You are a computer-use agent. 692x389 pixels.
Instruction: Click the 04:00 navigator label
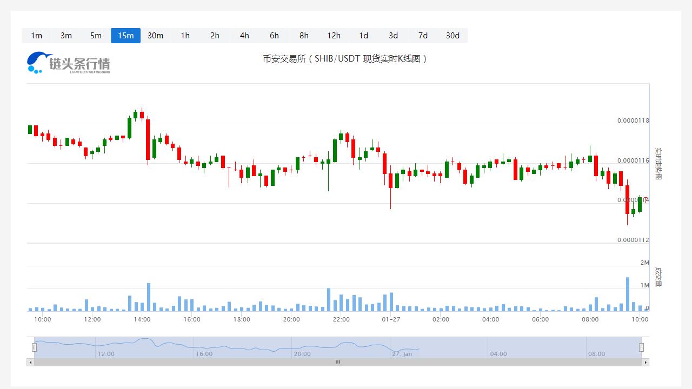[498, 354]
